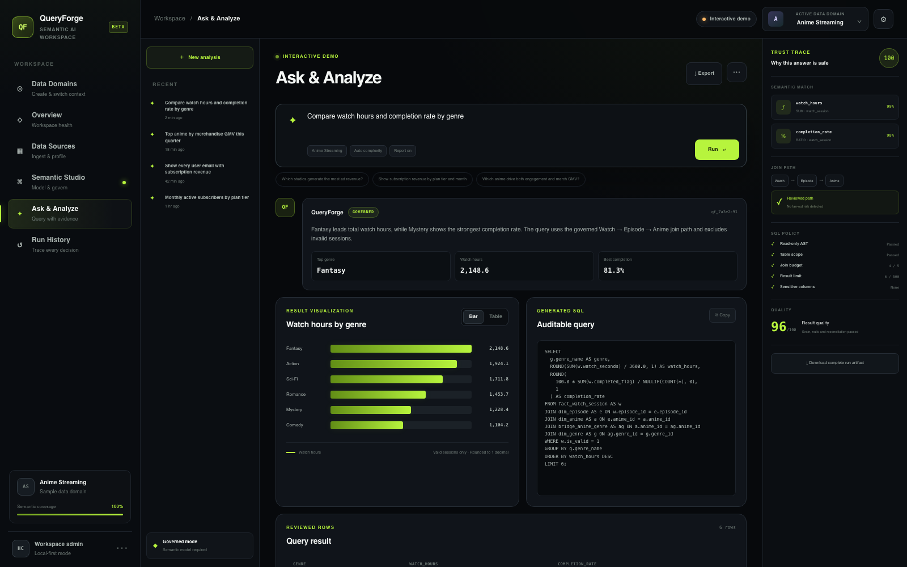
Task: Click the HC workspace admin avatar
Action: (x=20, y=548)
